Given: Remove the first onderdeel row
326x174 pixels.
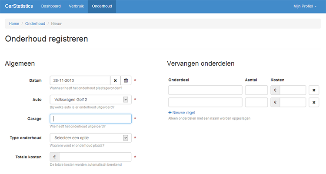Looking at the screenshot, I should (x=314, y=90).
